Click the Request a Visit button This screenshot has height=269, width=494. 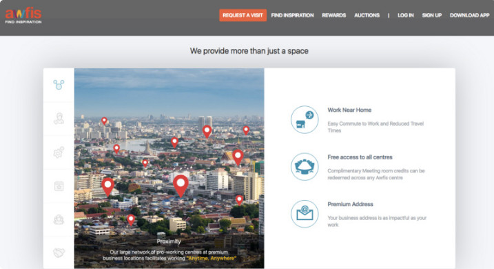pos(243,15)
